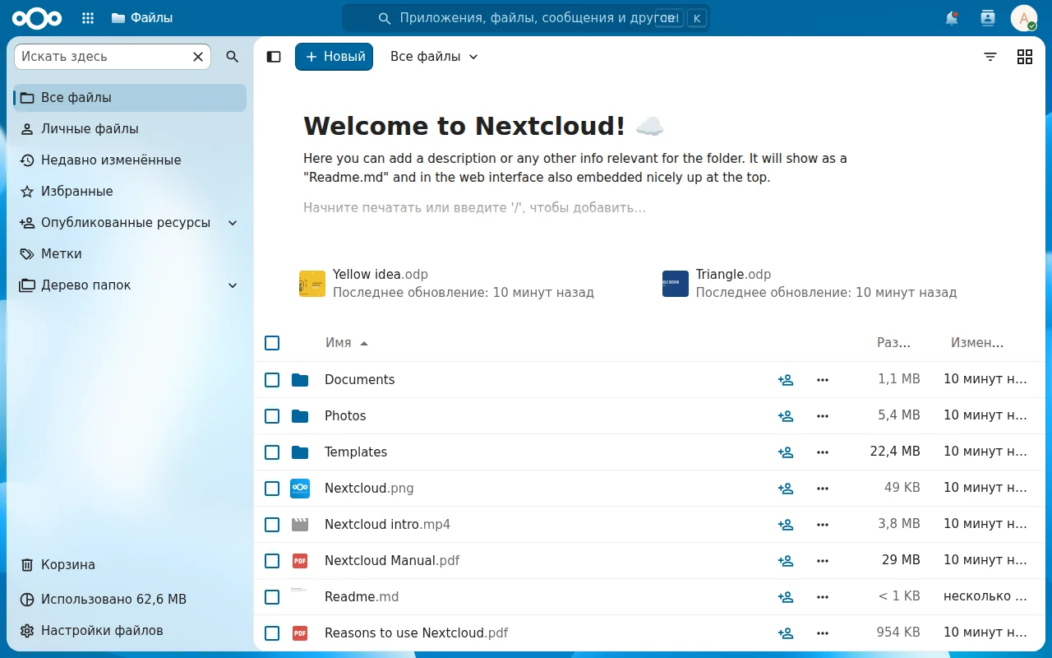Open actions menu for Readme.md

point(823,597)
